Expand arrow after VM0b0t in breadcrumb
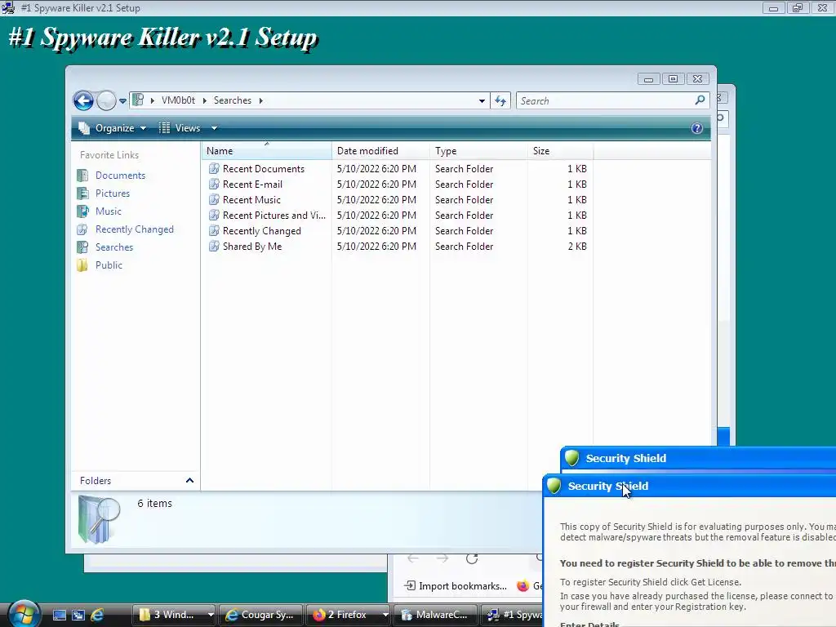Viewport: 836px width, 627px height. tap(204, 100)
